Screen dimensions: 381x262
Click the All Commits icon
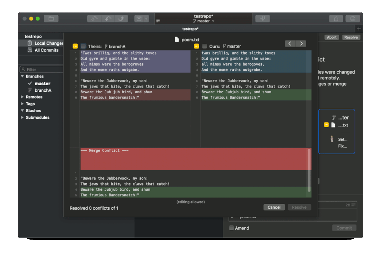(x=30, y=50)
